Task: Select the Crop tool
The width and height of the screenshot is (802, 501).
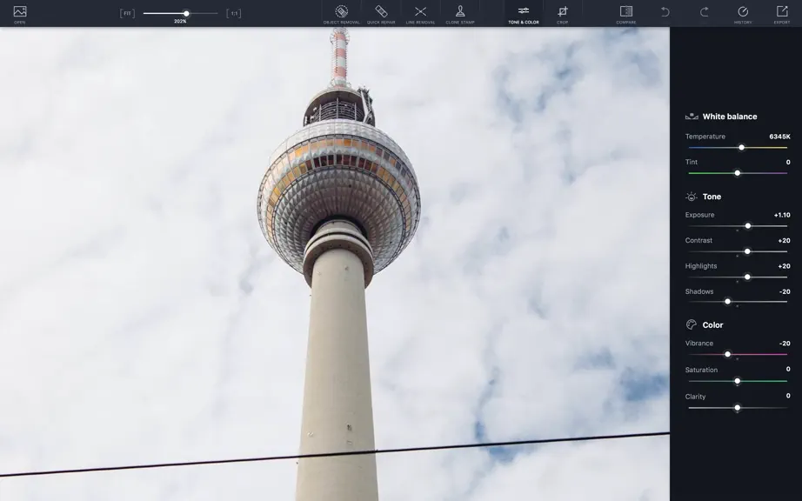Action: pyautogui.click(x=563, y=14)
